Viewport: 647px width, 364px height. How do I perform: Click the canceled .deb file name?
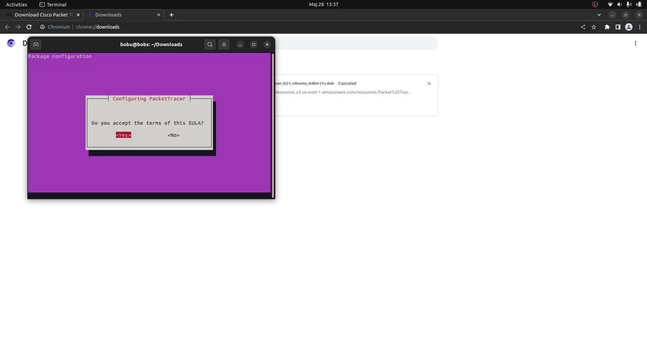[x=304, y=83]
